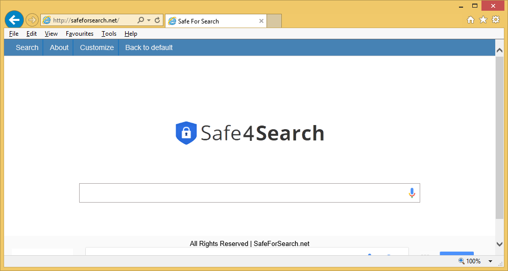Click the Customize link in navigation bar

click(x=97, y=47)
